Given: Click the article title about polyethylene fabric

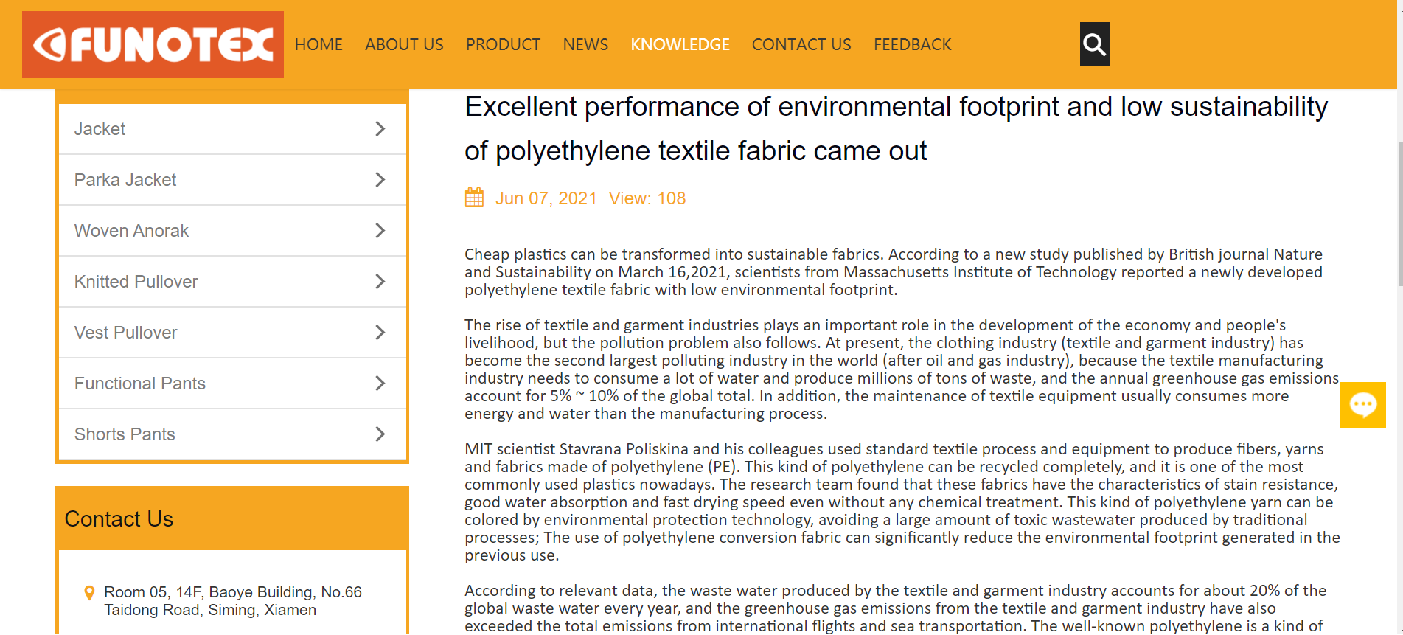Looking at the screenshot, I should 896,128.
